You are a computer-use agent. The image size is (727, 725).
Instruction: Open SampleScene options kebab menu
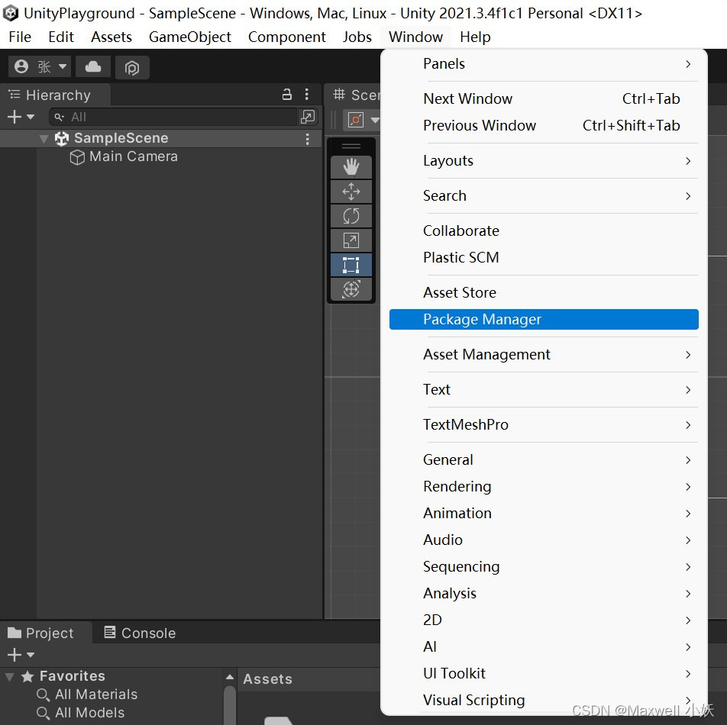pos(308,139)
